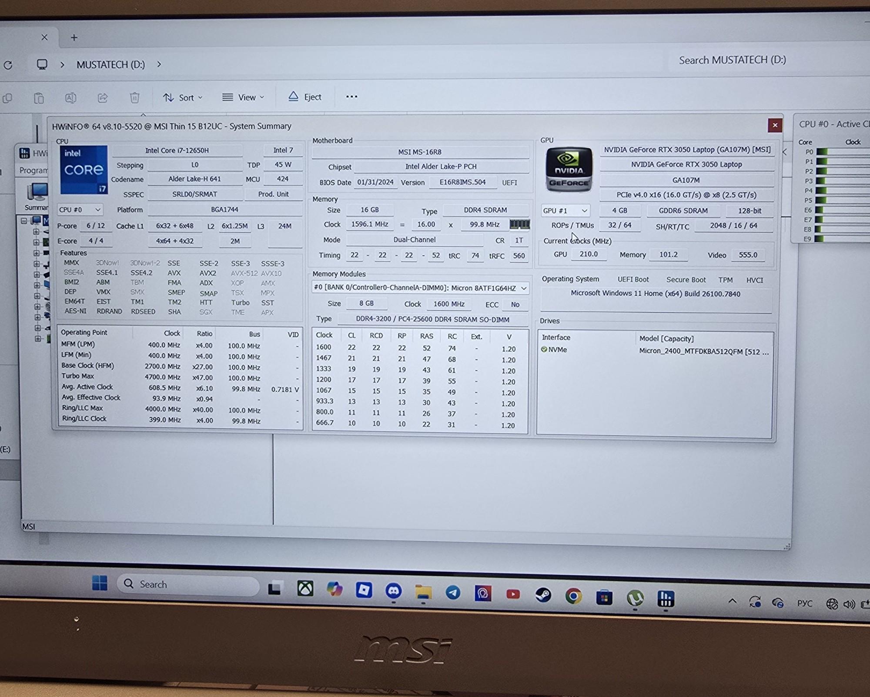Open uTorrent taskbar icon

pyautogui.click(x=635, y=598)
